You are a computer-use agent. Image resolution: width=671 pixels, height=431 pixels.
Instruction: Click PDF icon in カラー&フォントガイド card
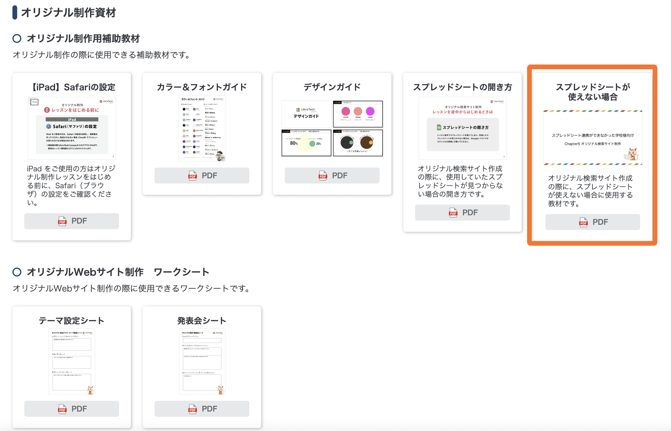192,176
